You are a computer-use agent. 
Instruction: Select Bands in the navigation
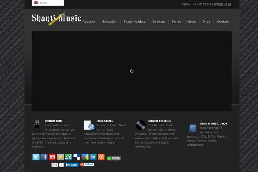click(176, 21)
